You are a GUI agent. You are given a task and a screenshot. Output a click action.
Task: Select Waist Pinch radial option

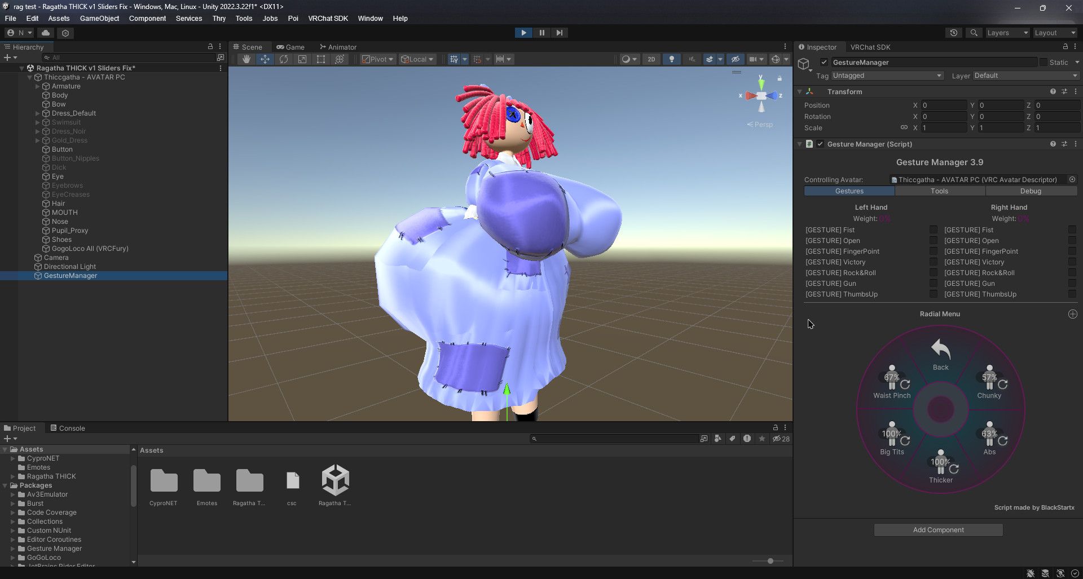click(892, 382)
